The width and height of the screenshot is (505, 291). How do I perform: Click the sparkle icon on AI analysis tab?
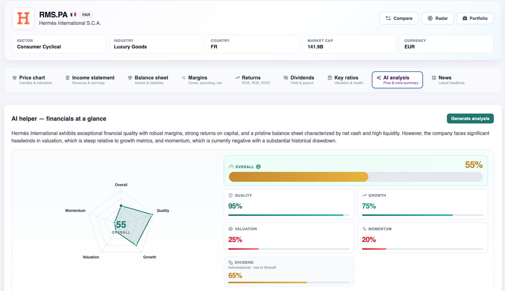[379, 78]
